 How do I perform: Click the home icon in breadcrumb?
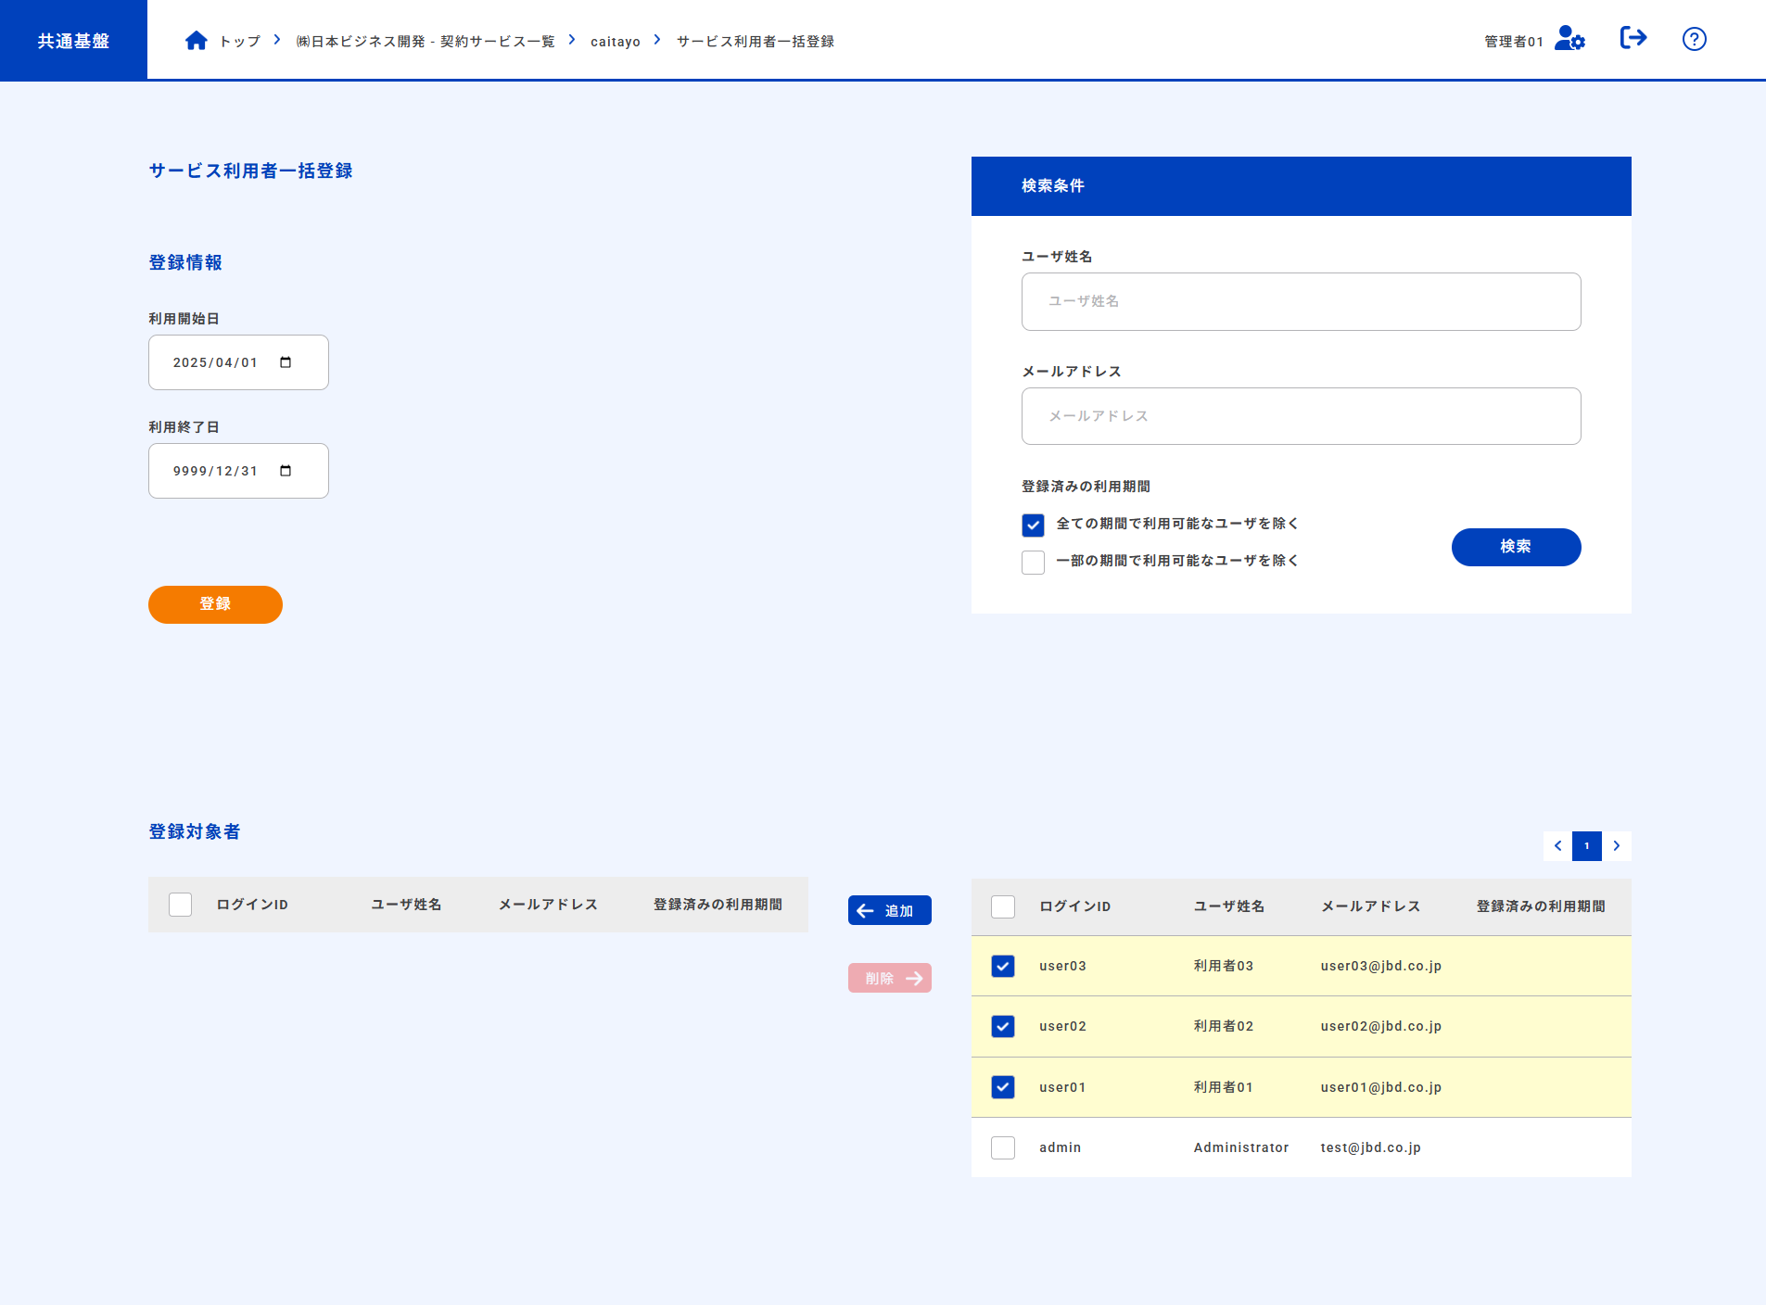(x=196, y=39)
